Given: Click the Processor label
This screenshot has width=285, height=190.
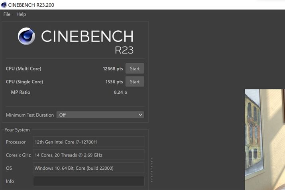Looking at the screenshot, I should pos(16,142).
